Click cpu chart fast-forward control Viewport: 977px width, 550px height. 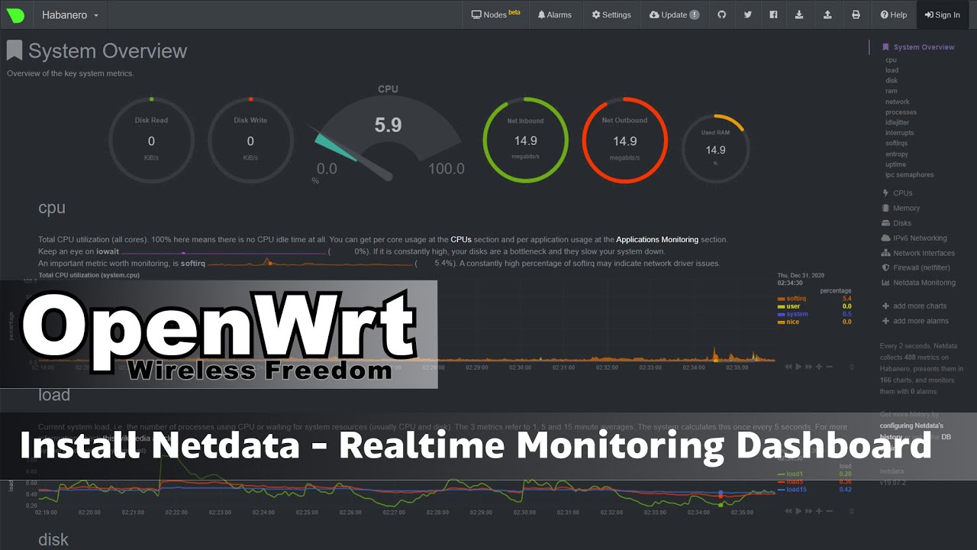point(809,367)
